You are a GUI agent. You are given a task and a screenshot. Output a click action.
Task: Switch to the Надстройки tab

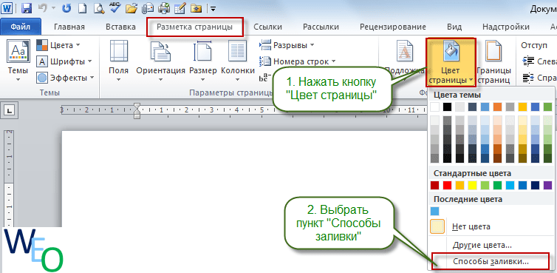(x=506, y=27)
